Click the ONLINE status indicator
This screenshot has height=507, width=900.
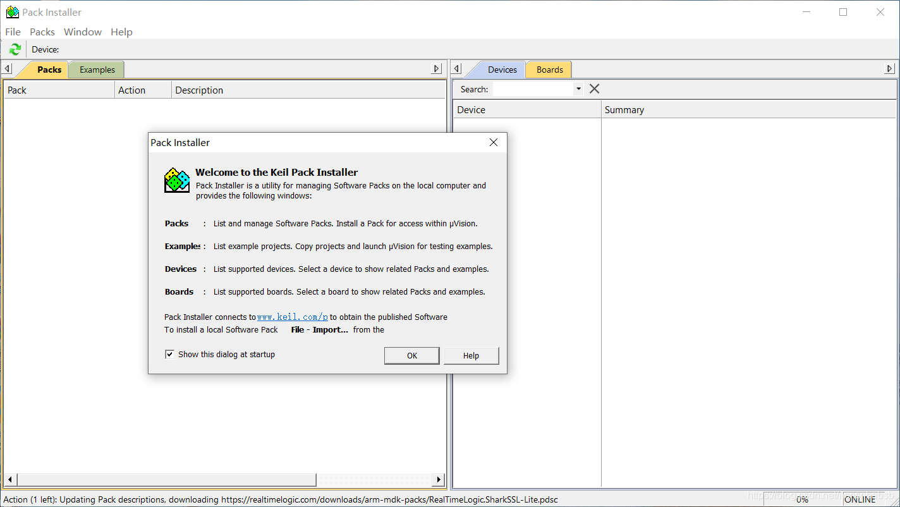pyautogui.click(x=860, y=499)
